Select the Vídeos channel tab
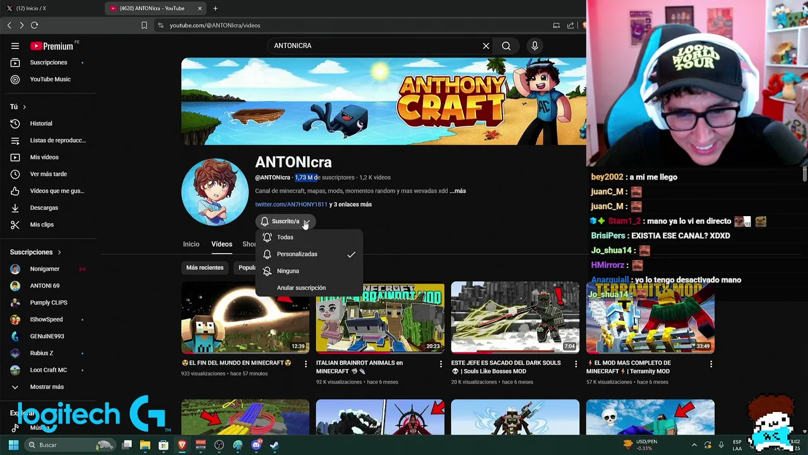This screenshot has height=455, width=808. tap(222, 244)
